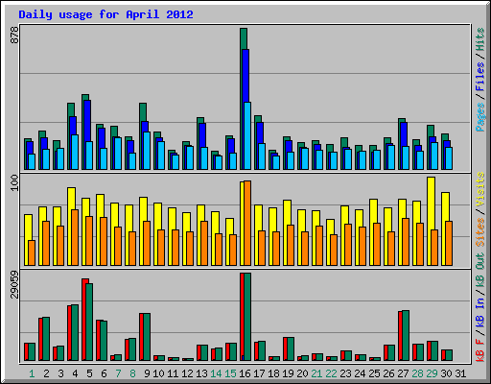Click the 'Pages' legend label

pyautogui.click(x=480, y=117)
